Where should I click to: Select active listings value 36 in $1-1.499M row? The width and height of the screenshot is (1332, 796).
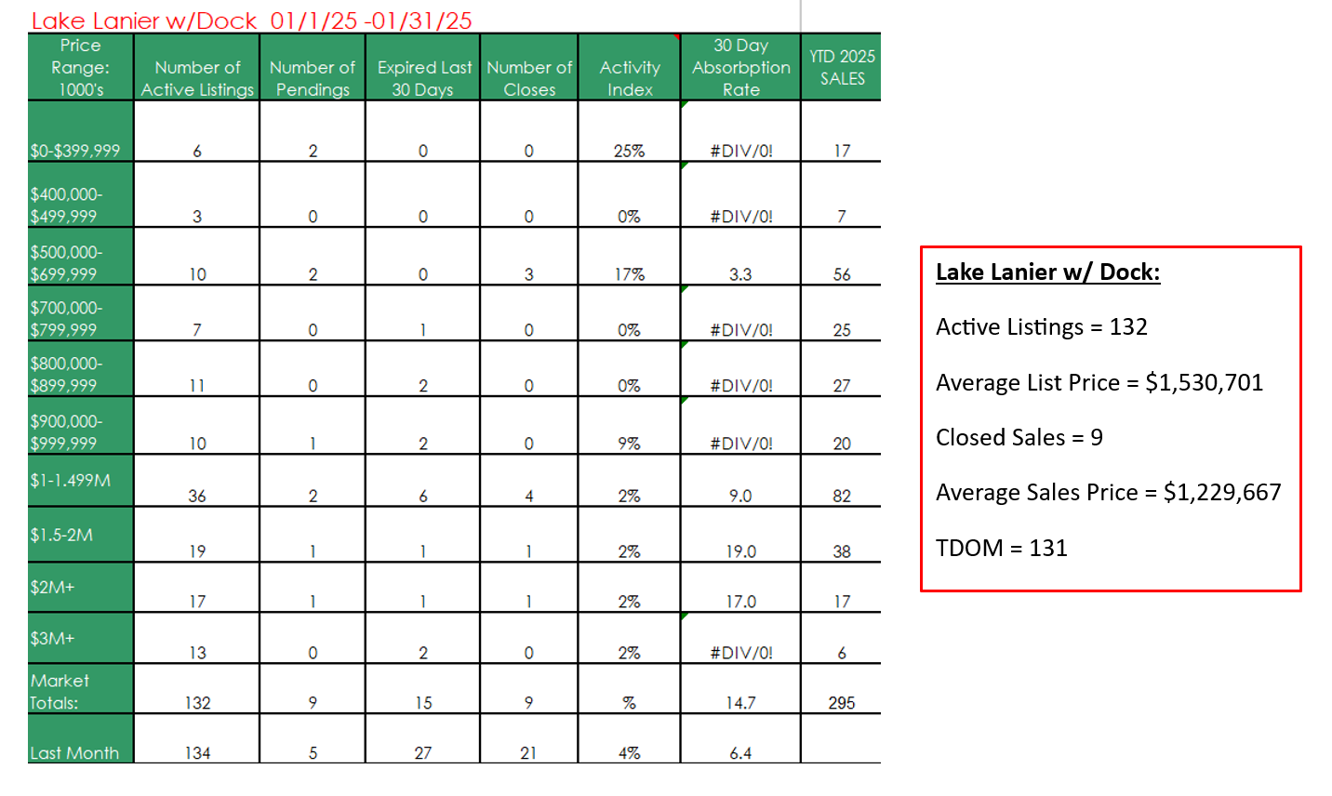197,496
